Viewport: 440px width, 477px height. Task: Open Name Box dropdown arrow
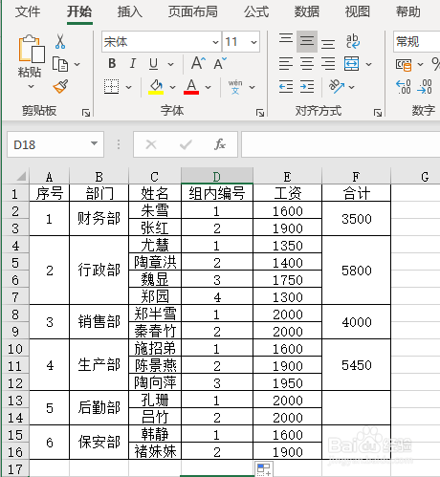94,143
